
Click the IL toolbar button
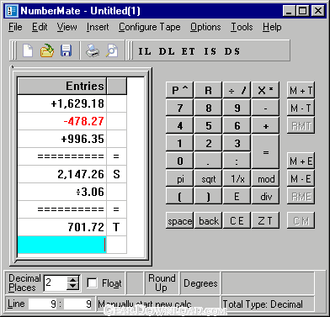(145, 51)
